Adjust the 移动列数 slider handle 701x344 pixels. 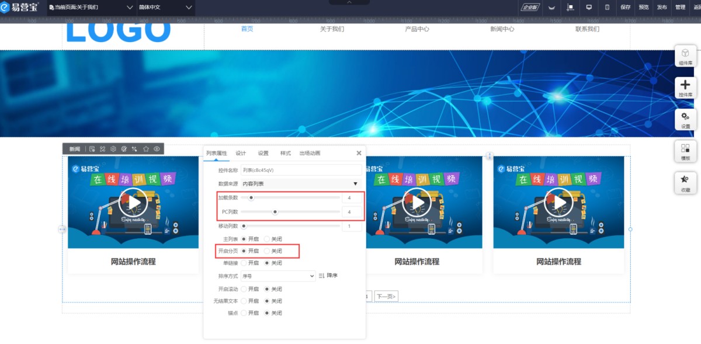[244, 226]
